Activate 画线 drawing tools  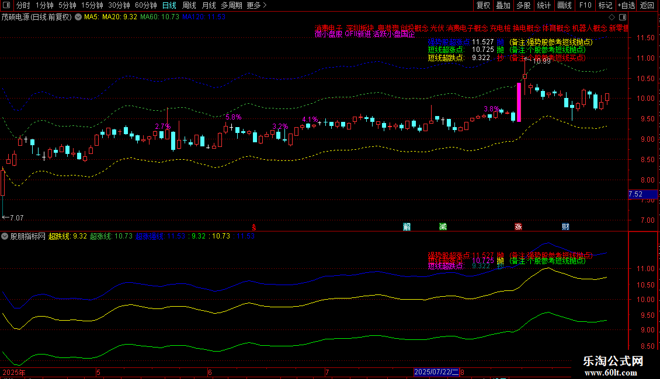564,5
